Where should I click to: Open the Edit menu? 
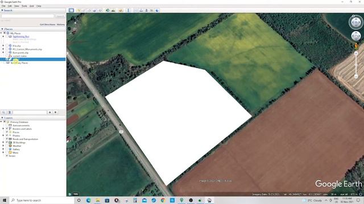click(x=10, y=6)
